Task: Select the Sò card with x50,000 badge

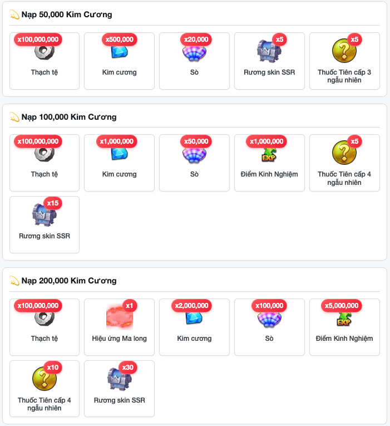Action: point(194,163)
